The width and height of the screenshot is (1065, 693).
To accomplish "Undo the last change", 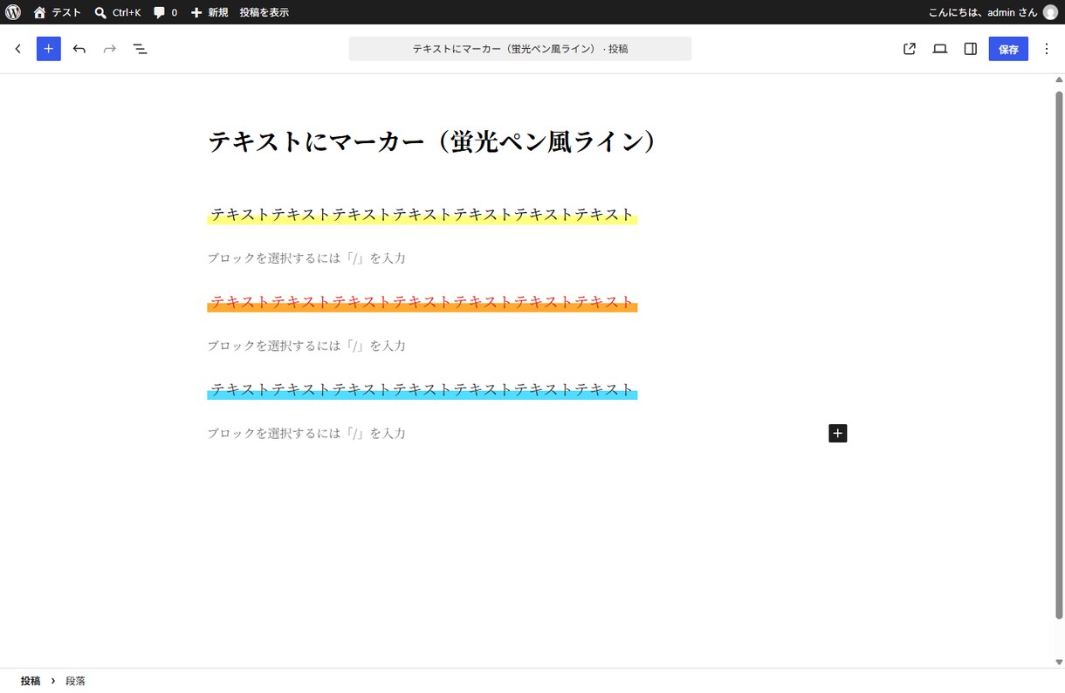I will click(79, 49).
